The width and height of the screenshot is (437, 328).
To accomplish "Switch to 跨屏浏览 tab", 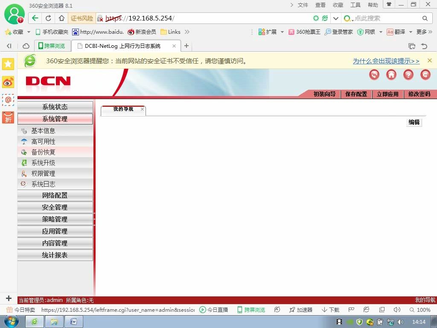I will 52,46.
